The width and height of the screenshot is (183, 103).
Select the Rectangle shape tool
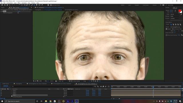pos(25,5)
